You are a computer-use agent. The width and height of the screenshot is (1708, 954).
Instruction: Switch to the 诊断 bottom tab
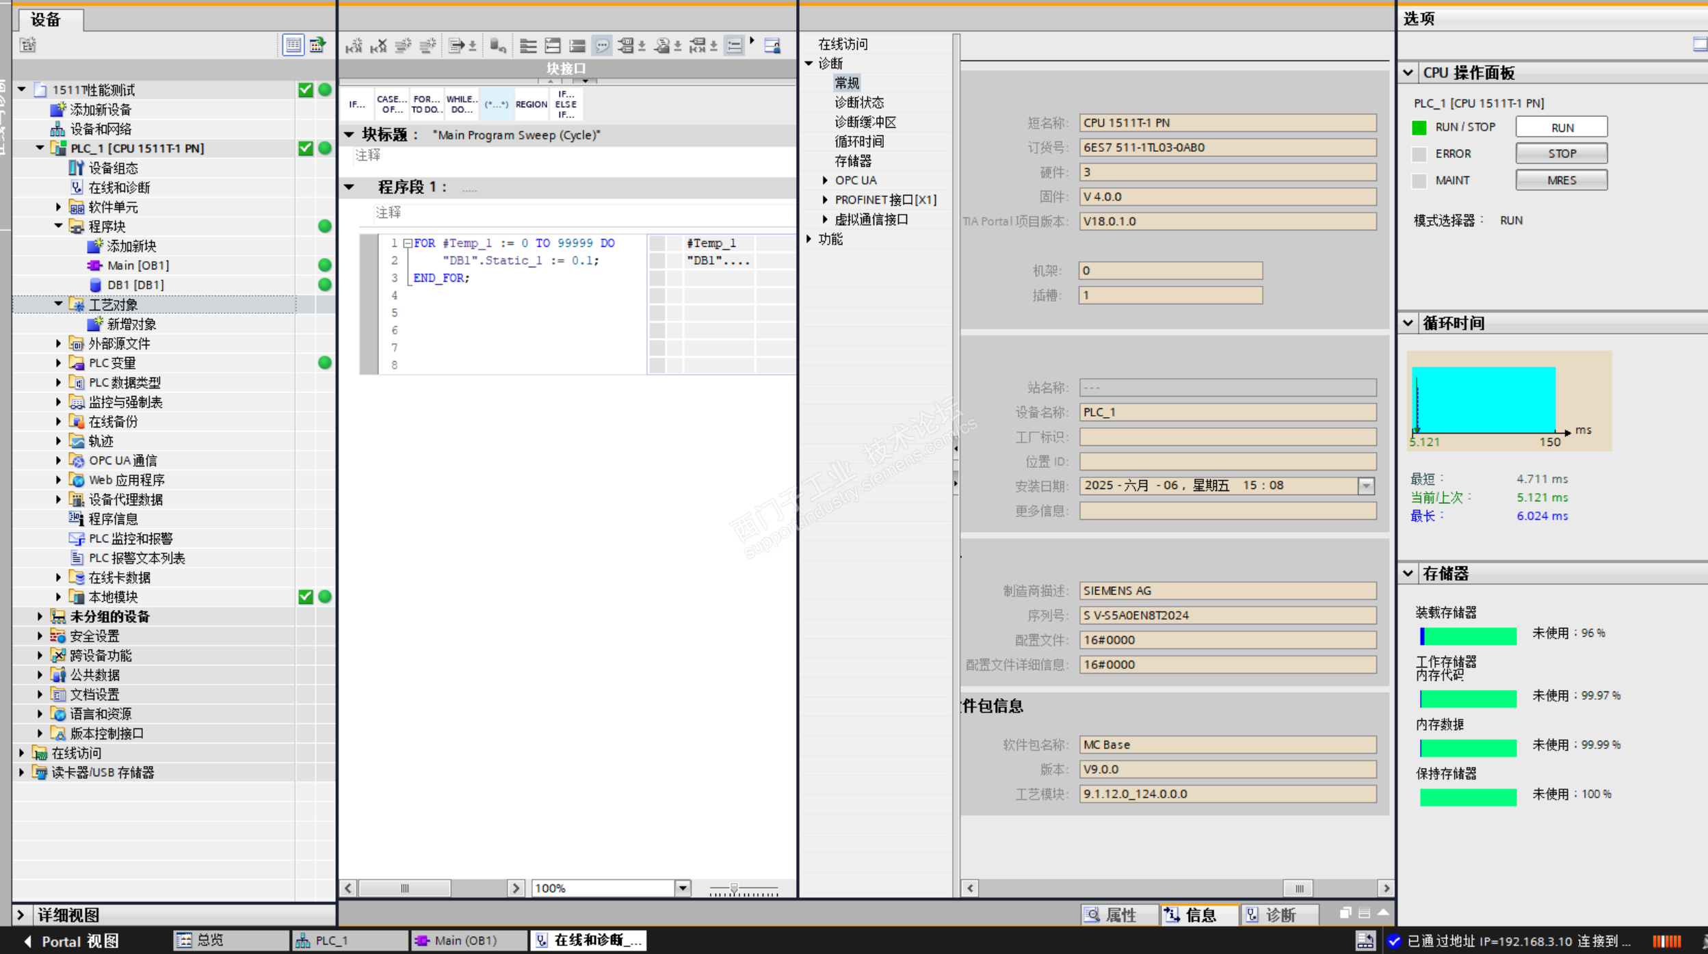[x=1277, y=914]
